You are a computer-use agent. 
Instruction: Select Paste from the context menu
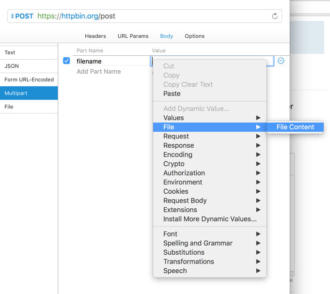pos(172,93)
